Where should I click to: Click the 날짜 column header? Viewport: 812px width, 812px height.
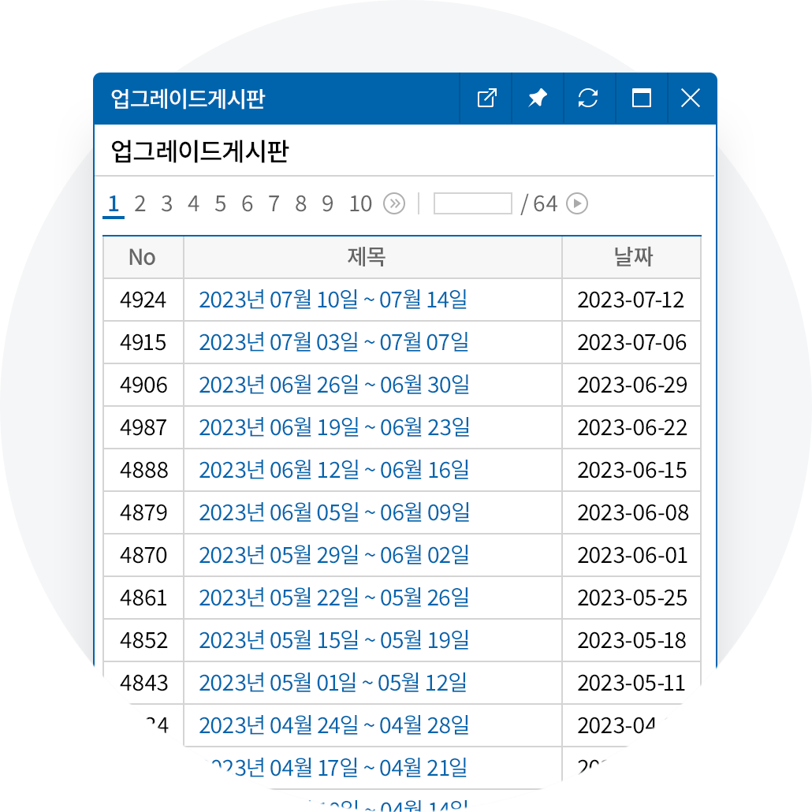pos(633,257)
